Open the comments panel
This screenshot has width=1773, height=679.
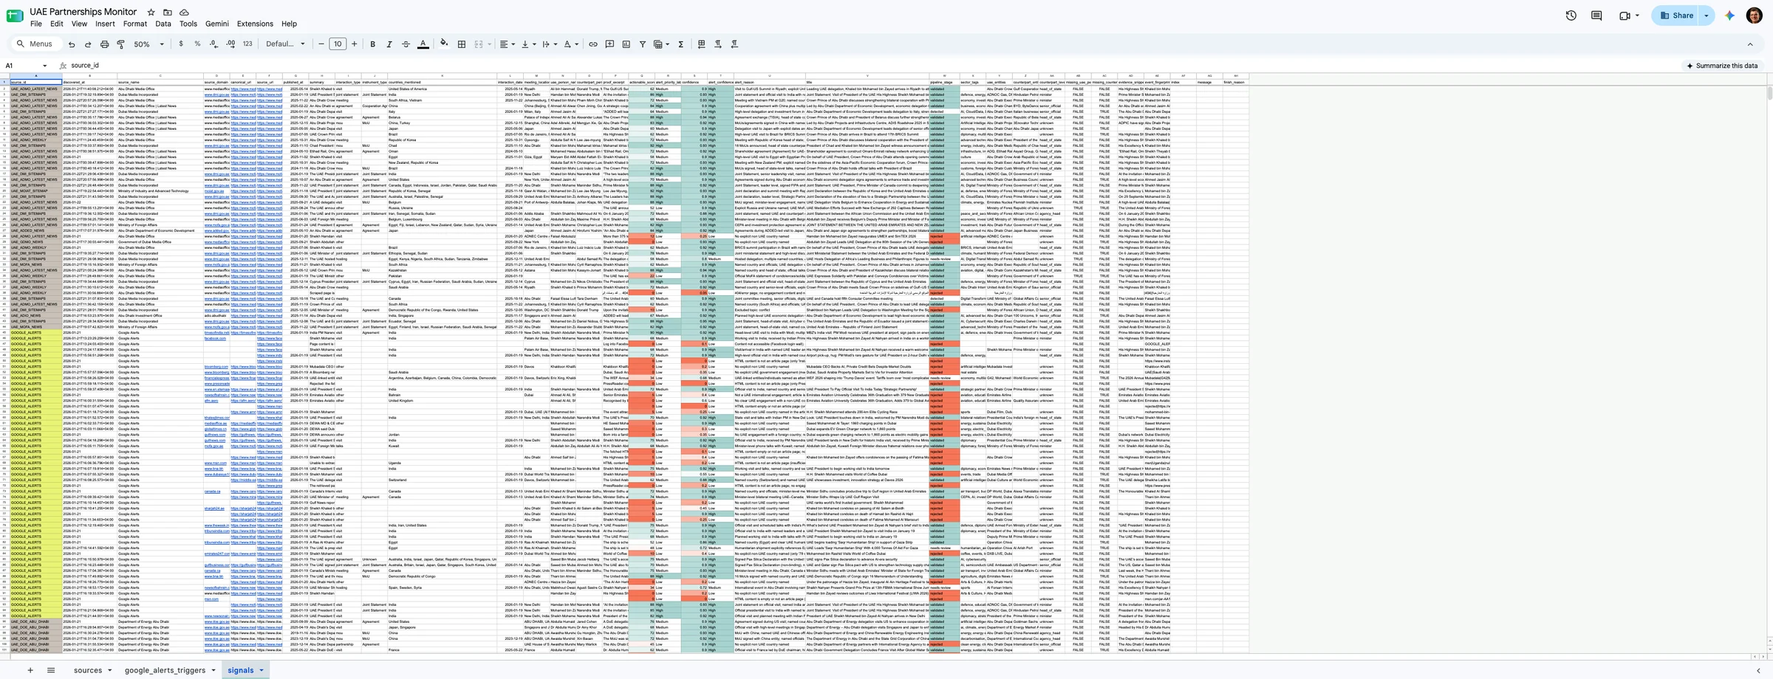pos(1596,15)
